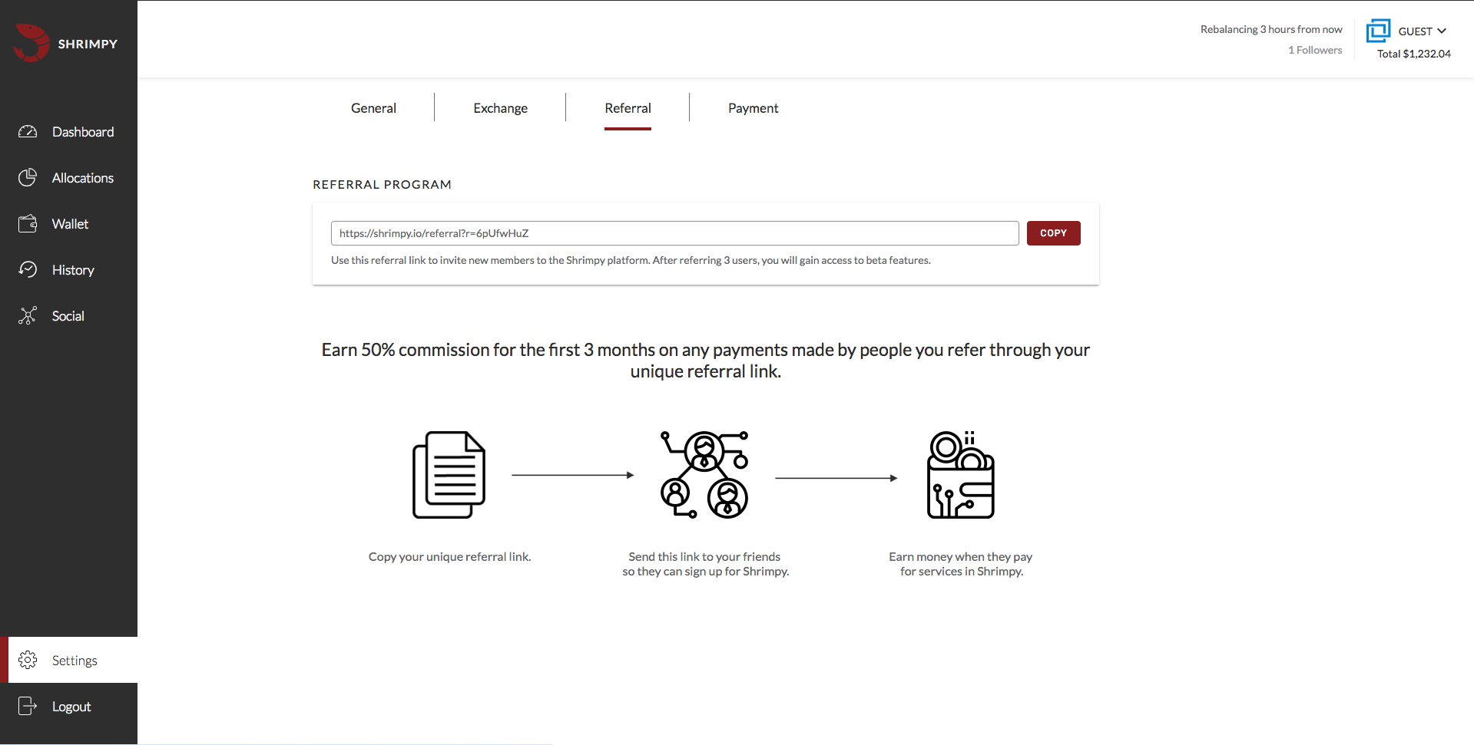View the History page
1474x745 pixels.
tap(73, 270)
